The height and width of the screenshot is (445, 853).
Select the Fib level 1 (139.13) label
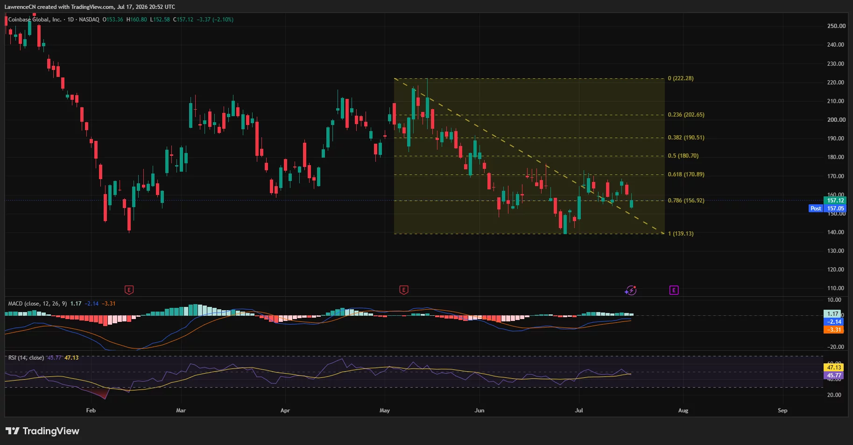point(681,234)
